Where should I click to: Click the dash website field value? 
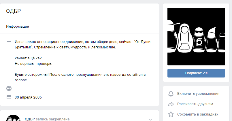coord(15,89)
